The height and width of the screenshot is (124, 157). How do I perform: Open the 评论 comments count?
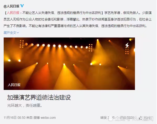[127, 118]
